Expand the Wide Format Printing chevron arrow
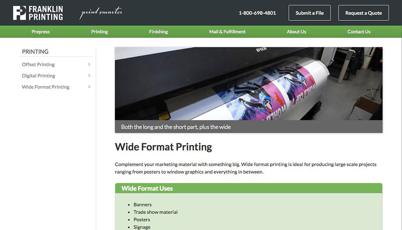Viewport: 402px width, 230px height. [x=89, y=87]
